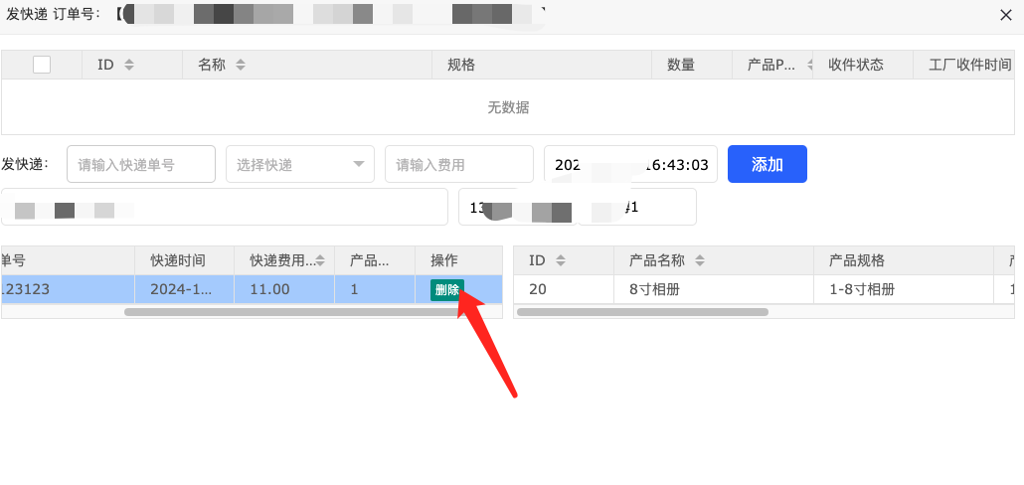Click the blue 添加 button
Image resolution: width=1024 pixels, height=485 pixels.
pos(767,164)
